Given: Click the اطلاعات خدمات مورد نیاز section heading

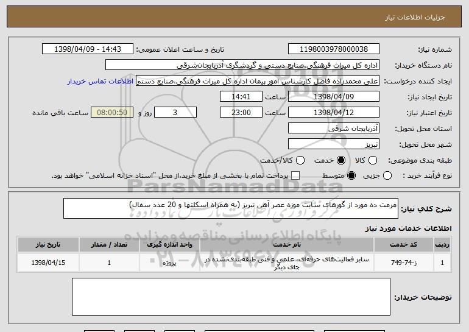Looking at the screenshot, I should pyautogui.click(x=408, y=228).
